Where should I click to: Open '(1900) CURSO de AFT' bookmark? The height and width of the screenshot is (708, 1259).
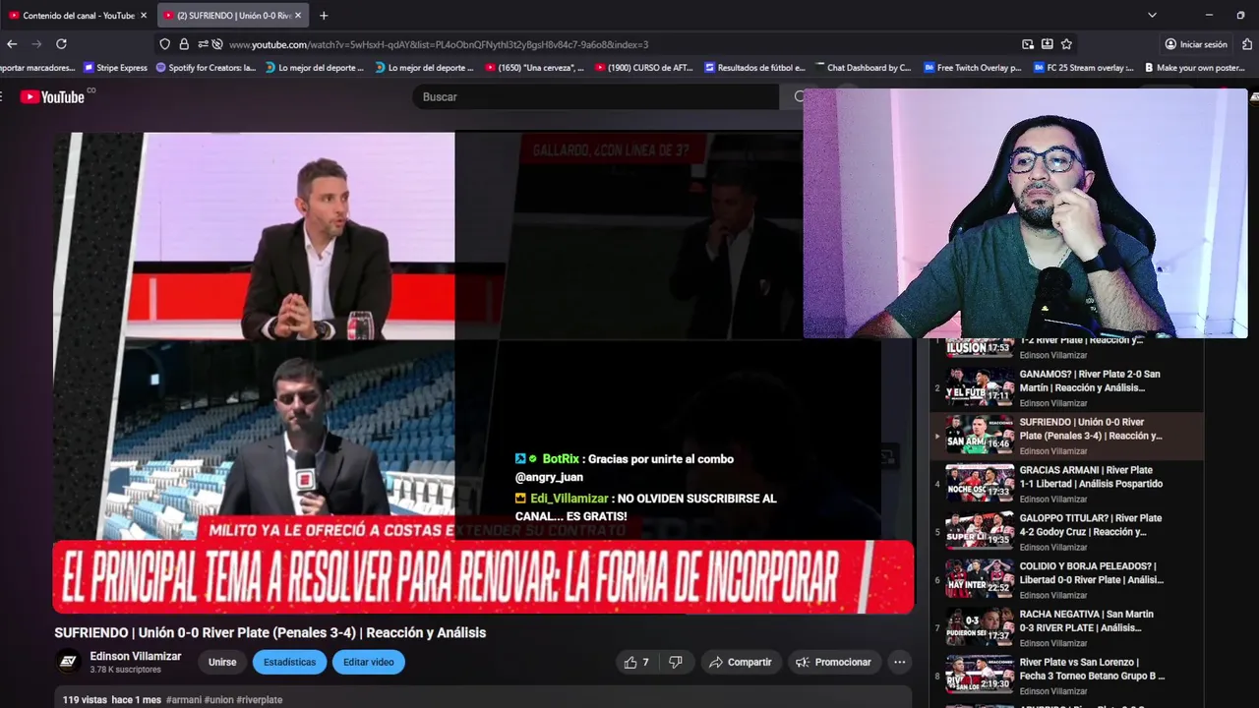[643, 68]
